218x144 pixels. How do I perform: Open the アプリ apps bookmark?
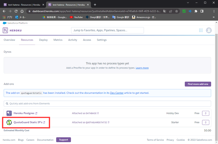[x=8, y=17]
